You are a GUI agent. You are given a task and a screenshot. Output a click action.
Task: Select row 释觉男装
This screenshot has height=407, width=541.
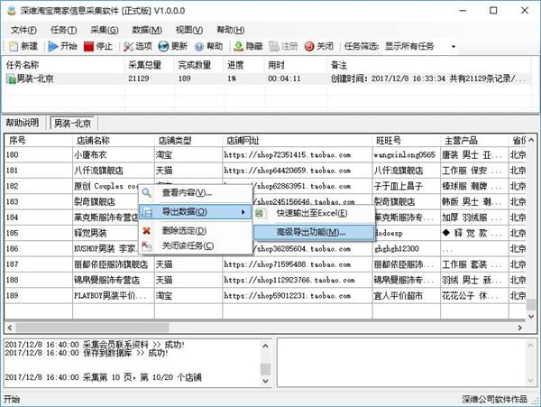[265, 233]
